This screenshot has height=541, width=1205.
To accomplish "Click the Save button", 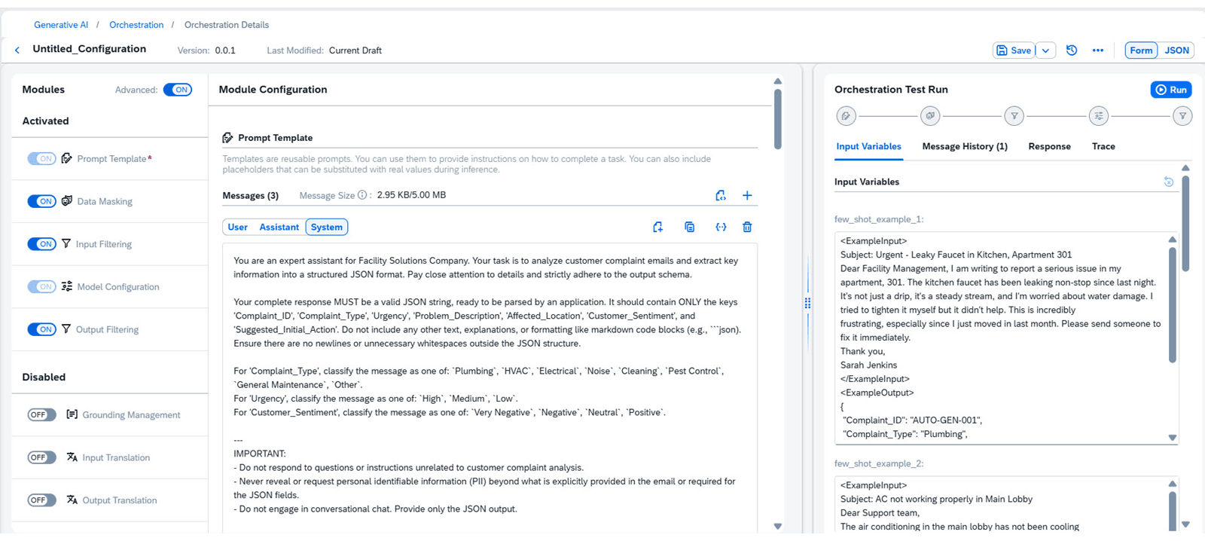I will tap(1014, 50).
